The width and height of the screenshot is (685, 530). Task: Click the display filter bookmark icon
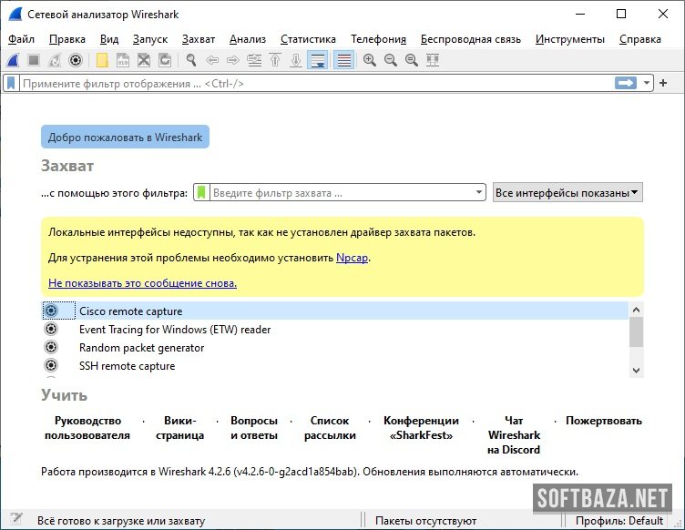(x=11, y=83)
